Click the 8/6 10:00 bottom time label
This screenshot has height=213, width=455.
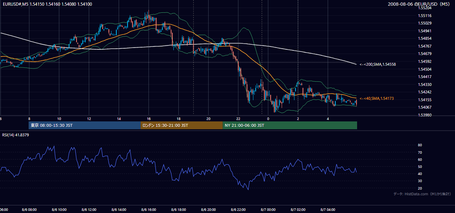pos(59,210)
